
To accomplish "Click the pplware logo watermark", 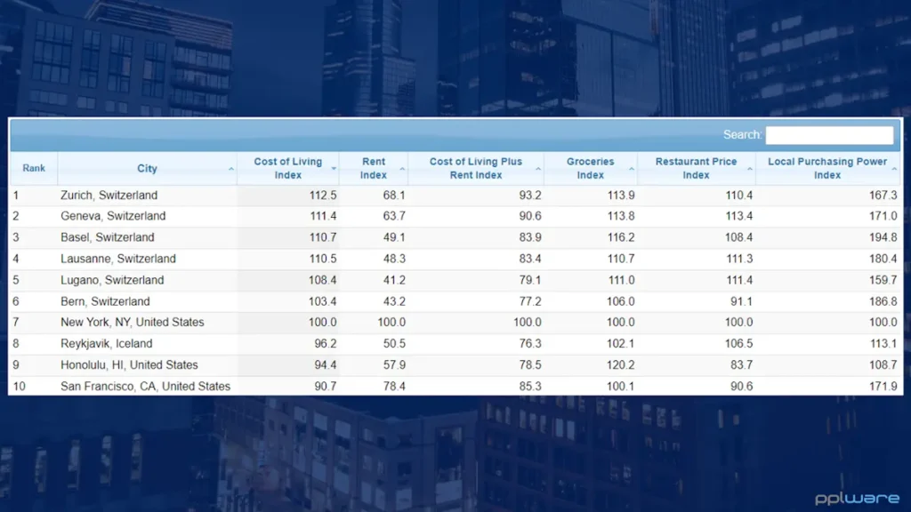I will pyautogui.click(x=857, y=499).
